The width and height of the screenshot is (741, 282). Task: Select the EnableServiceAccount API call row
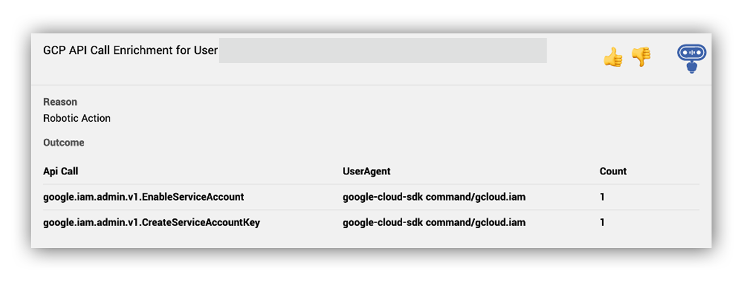pyautogui.click(x=371, y=197)
